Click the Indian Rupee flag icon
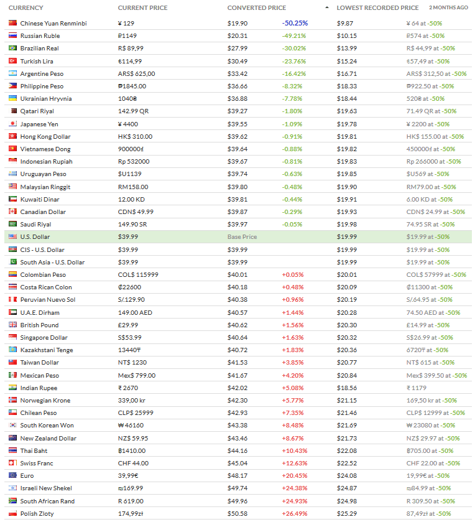The image size is (475, 522). (x=12, y=388)
